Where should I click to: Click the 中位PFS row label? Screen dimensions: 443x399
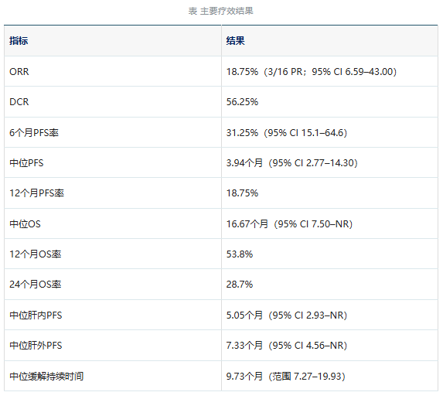coord(26,162)
